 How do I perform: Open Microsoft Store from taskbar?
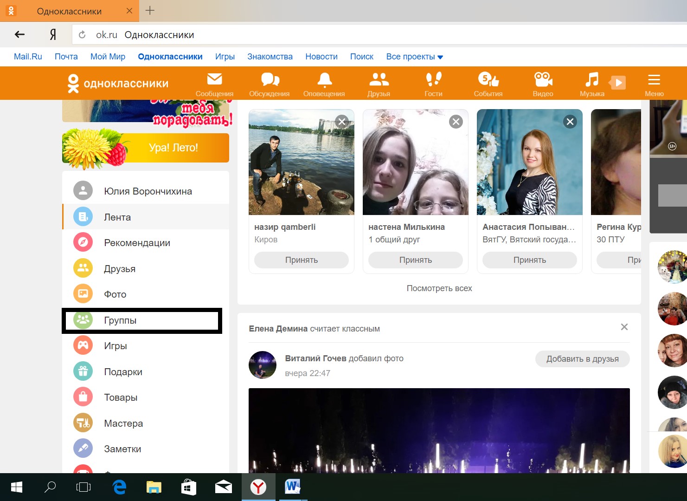pos(189,487)
